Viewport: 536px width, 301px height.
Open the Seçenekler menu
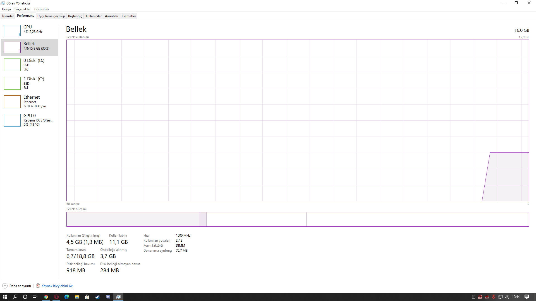(22, 9)
